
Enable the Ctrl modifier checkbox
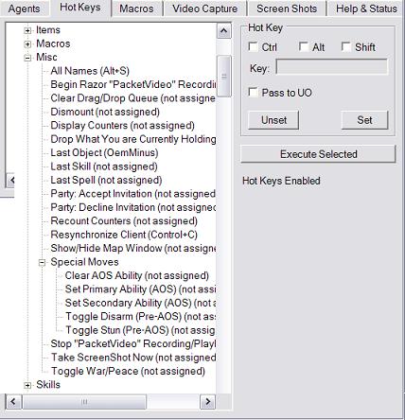tap(253, 47)
